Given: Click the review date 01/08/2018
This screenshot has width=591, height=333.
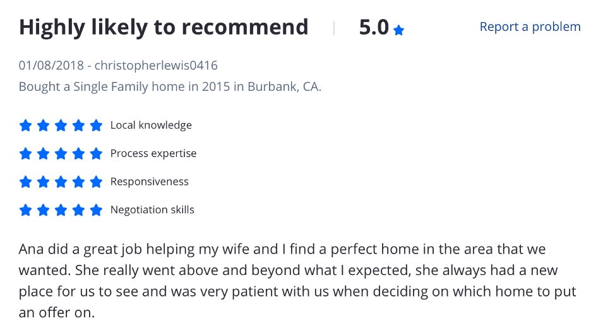Looking at the screenshot, I should click(51, 66).
